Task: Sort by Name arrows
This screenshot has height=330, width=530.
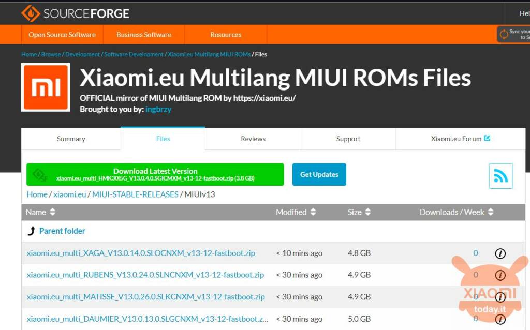Action: (52, 212)
